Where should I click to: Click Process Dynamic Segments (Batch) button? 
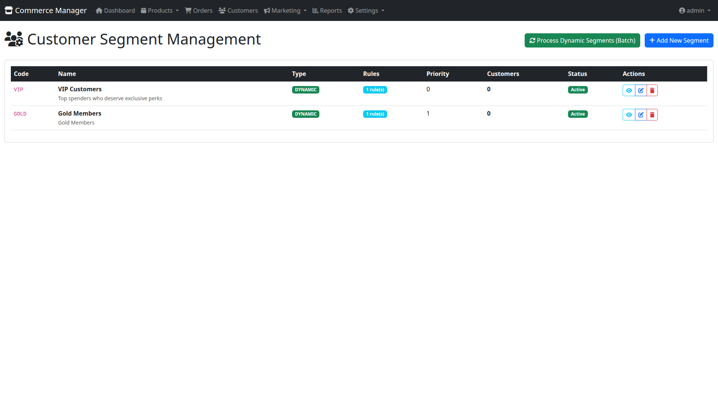582,40
